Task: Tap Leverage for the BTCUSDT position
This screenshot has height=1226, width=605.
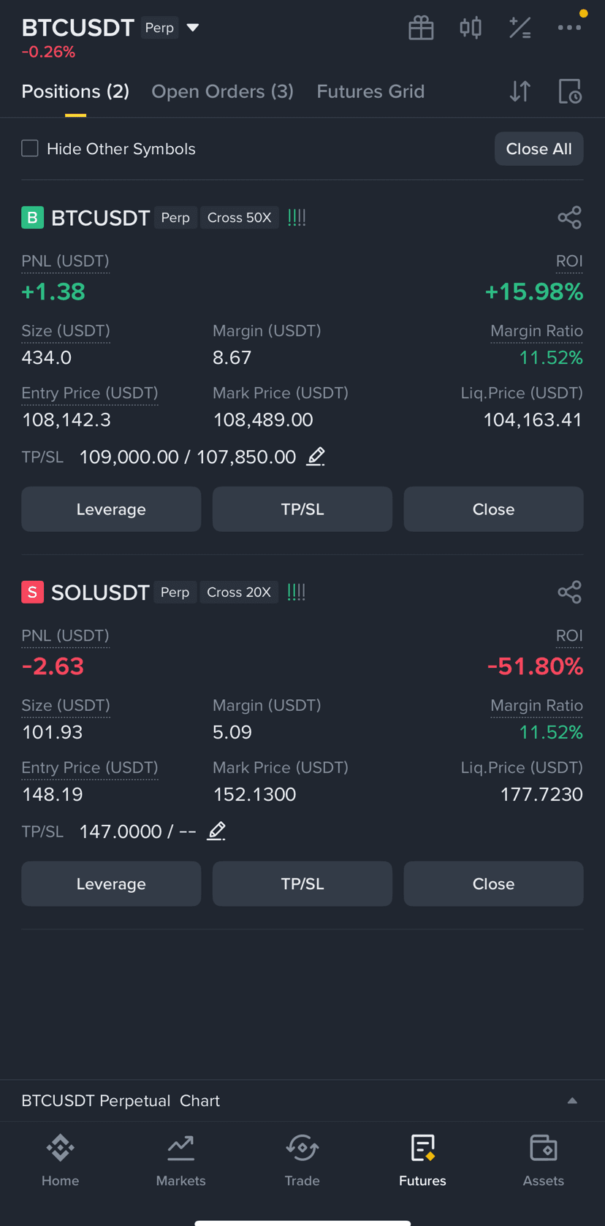Action: tap(111, 509)
